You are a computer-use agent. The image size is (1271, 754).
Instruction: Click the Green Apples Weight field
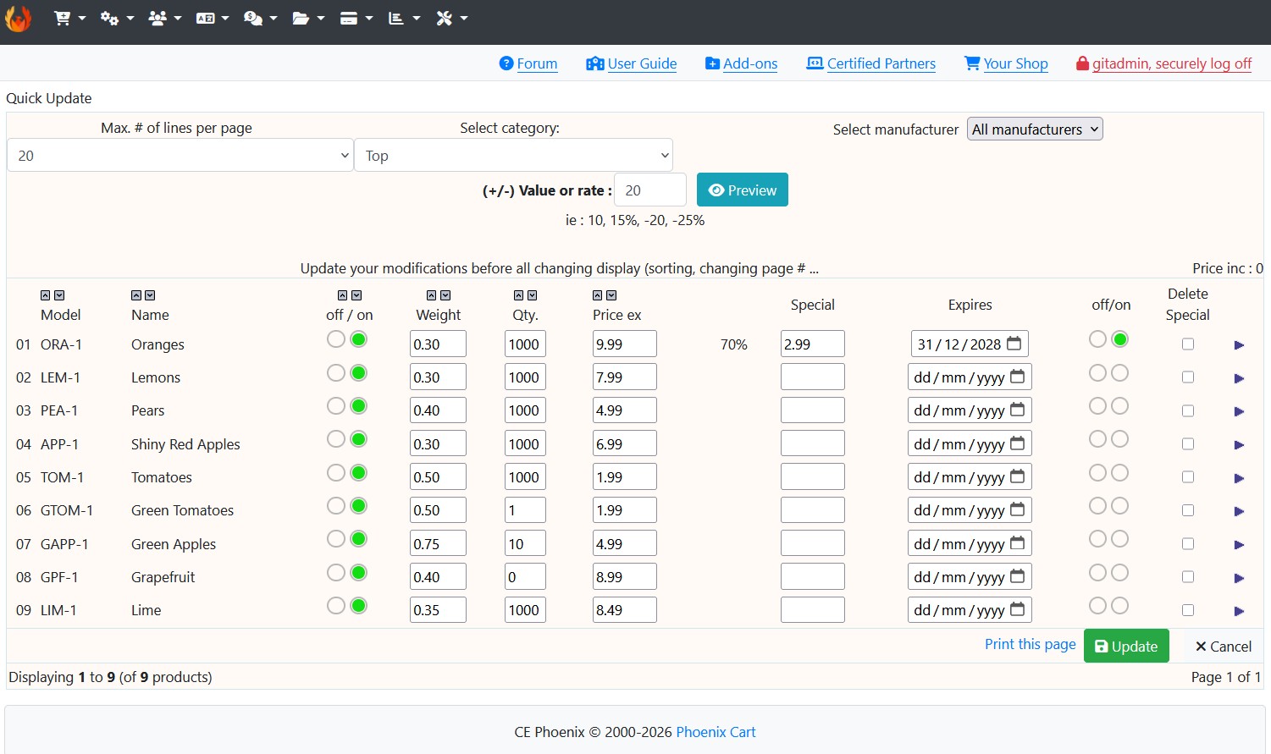pos(438,544)
